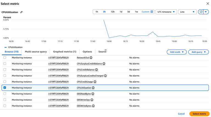Set time range to 1w
Viewport: 211px width, 117px height.
[137, 12]
